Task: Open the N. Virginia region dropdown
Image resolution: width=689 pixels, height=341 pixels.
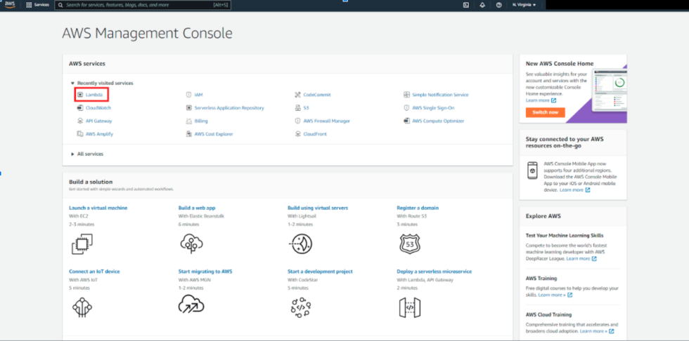Action: pos(524,5)
